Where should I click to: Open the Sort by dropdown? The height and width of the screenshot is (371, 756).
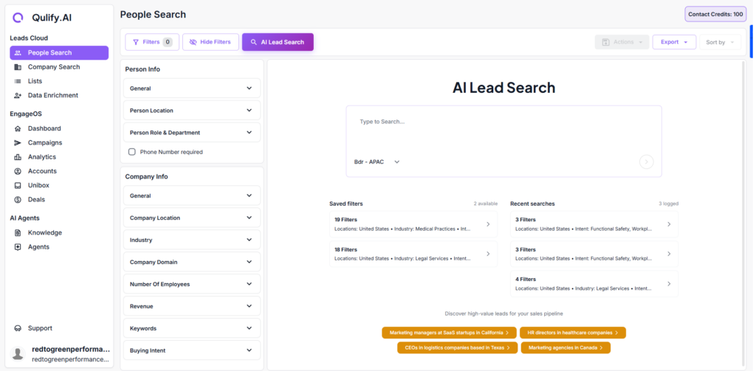coord(720,42)
